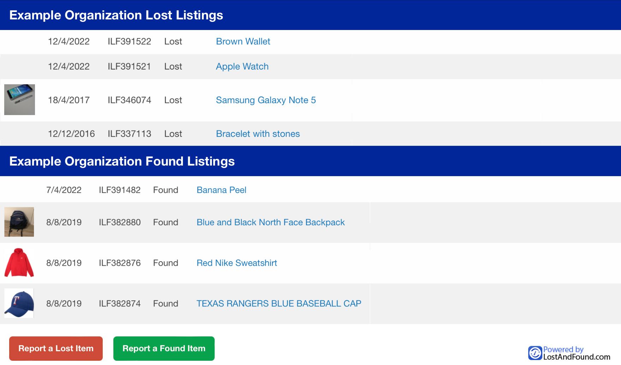Click the blue baseball cap thumbnail

[x=19, y=303]
